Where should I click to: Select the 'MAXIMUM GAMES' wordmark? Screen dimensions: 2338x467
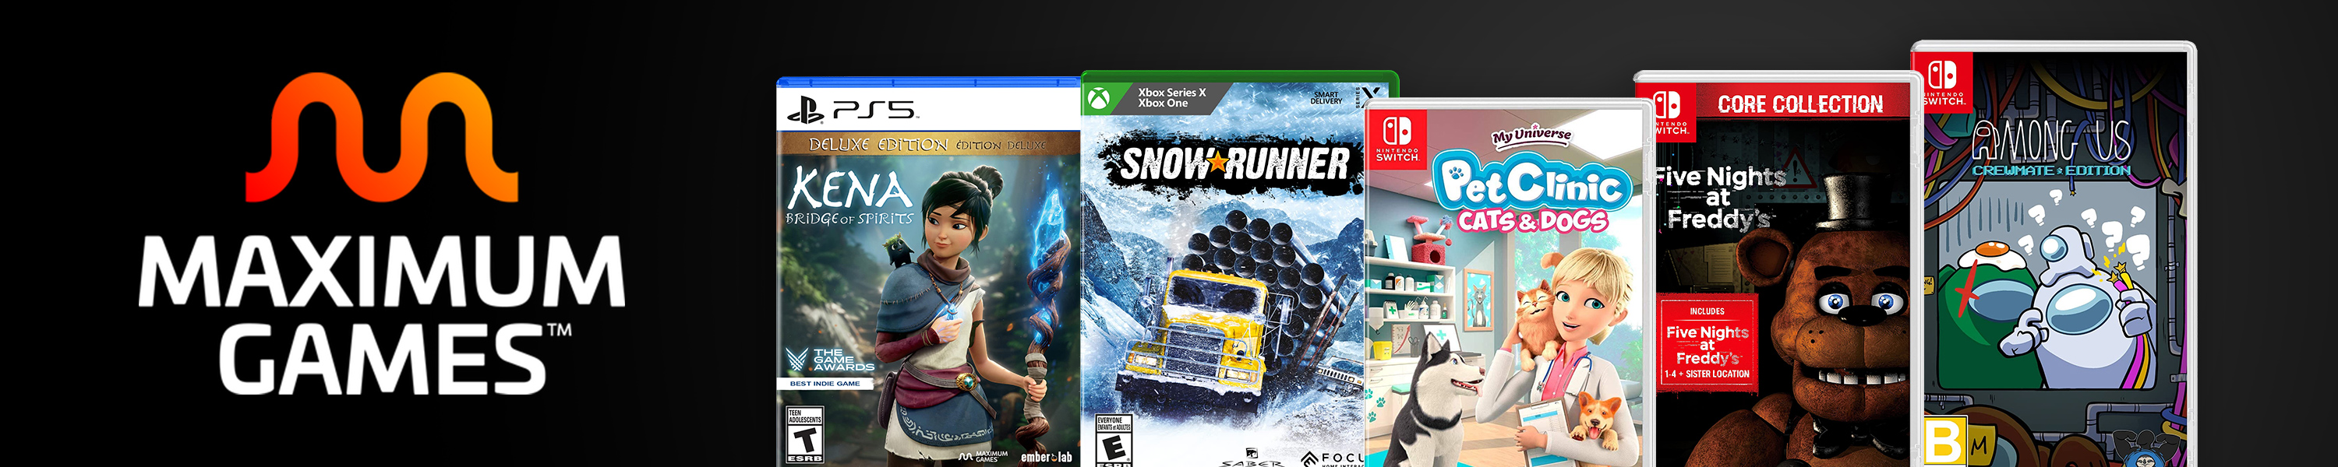(x=382, y=314)
